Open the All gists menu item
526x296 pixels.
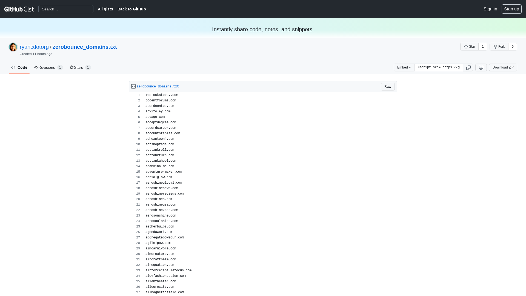coord(105,9)
